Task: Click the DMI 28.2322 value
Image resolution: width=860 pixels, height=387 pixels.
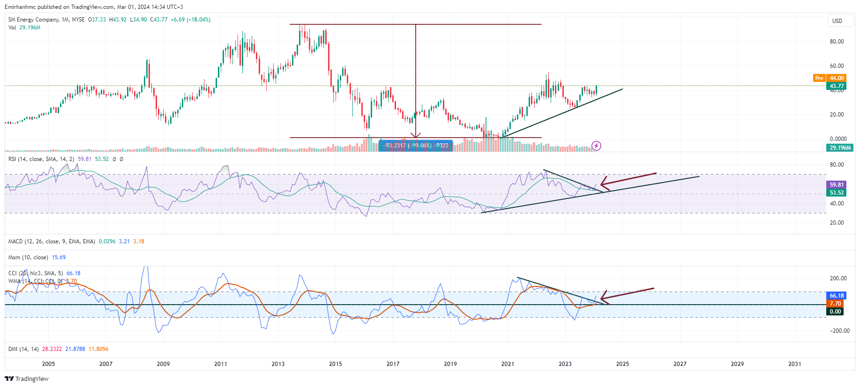Action: (x=52, y=349)
